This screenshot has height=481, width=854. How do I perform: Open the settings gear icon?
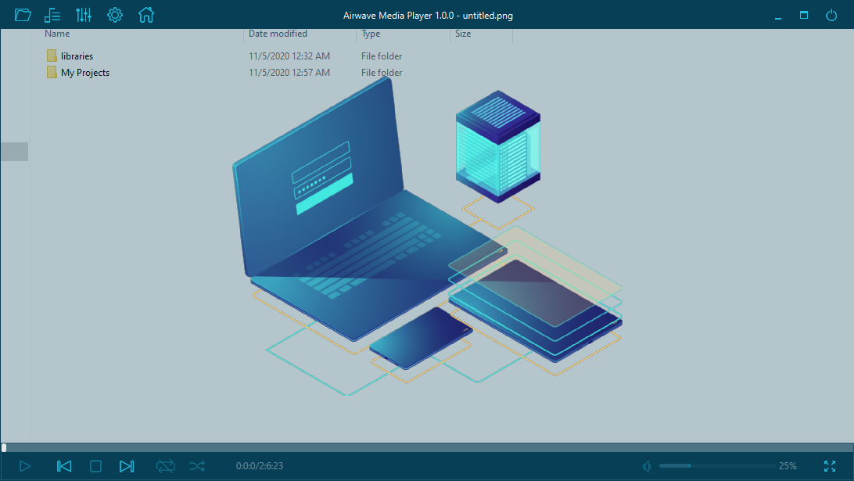114,15
